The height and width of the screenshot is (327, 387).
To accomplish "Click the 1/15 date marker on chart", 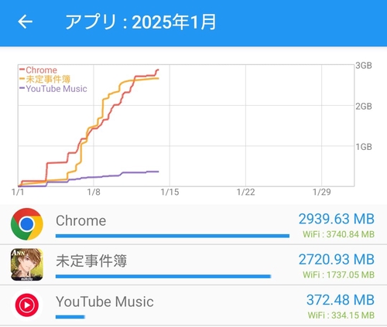I will pos(170,192).
